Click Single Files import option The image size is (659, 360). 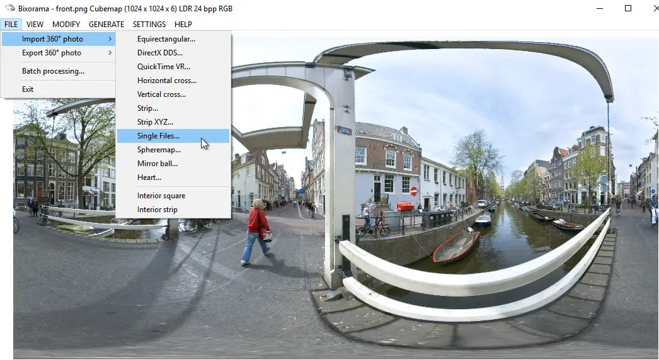[x=173, y=136]
